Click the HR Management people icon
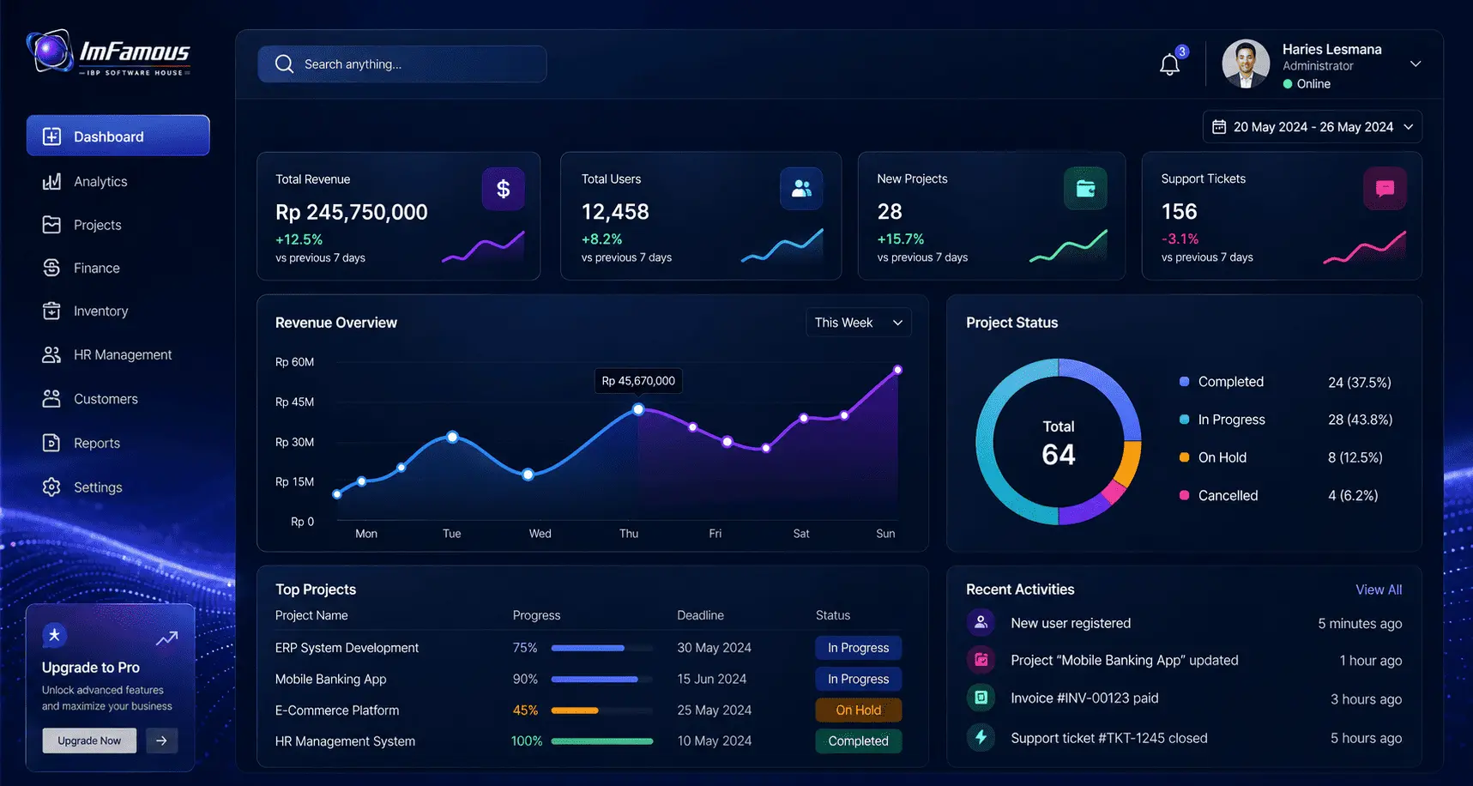The width and height of the screenshot is (1473, 786). [x=51, y=354]
